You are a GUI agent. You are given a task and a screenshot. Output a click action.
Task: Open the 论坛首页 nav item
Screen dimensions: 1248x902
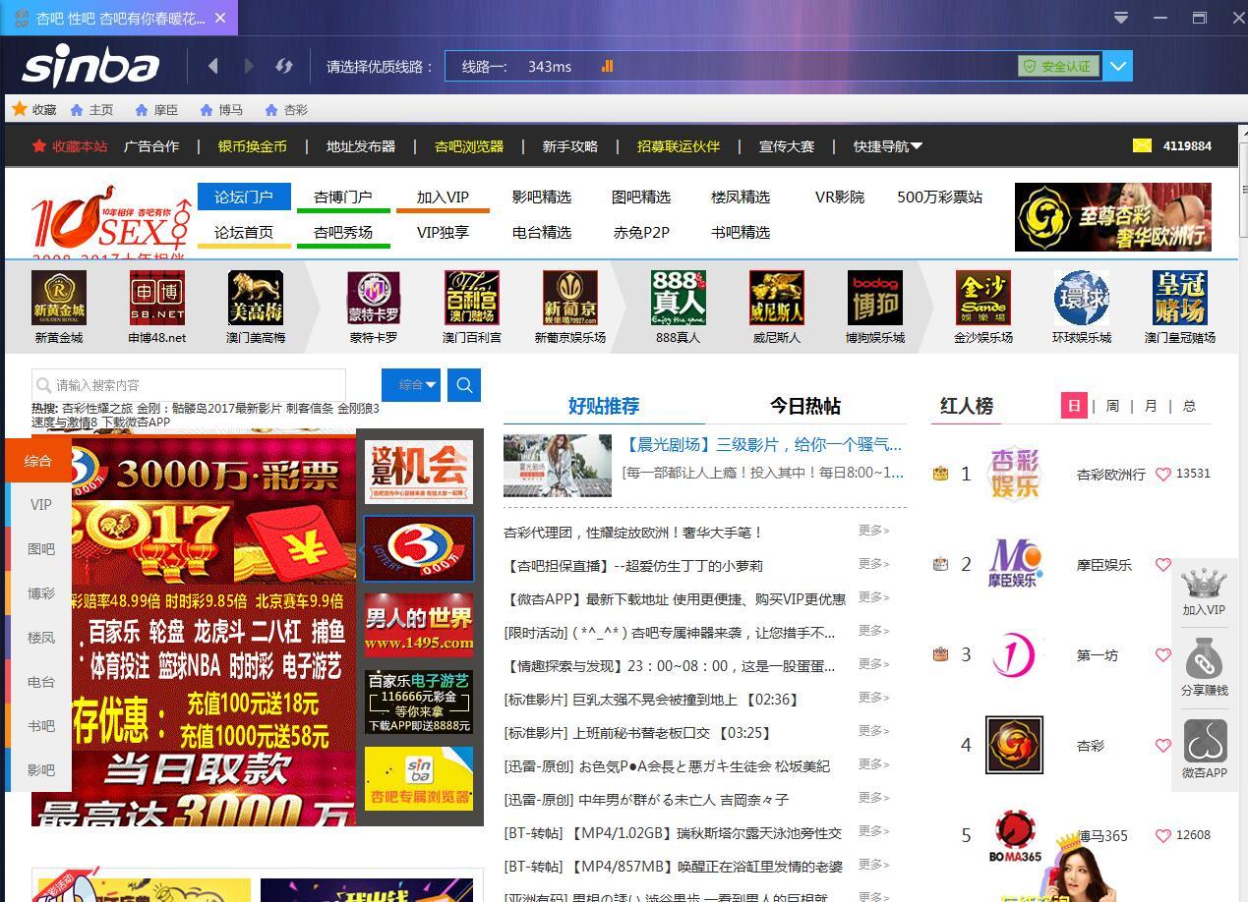pyautogui.click(x=244, y=233)
